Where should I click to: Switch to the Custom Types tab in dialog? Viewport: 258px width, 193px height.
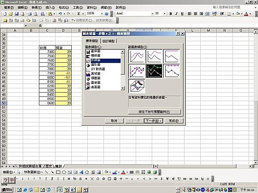(109, 41)
